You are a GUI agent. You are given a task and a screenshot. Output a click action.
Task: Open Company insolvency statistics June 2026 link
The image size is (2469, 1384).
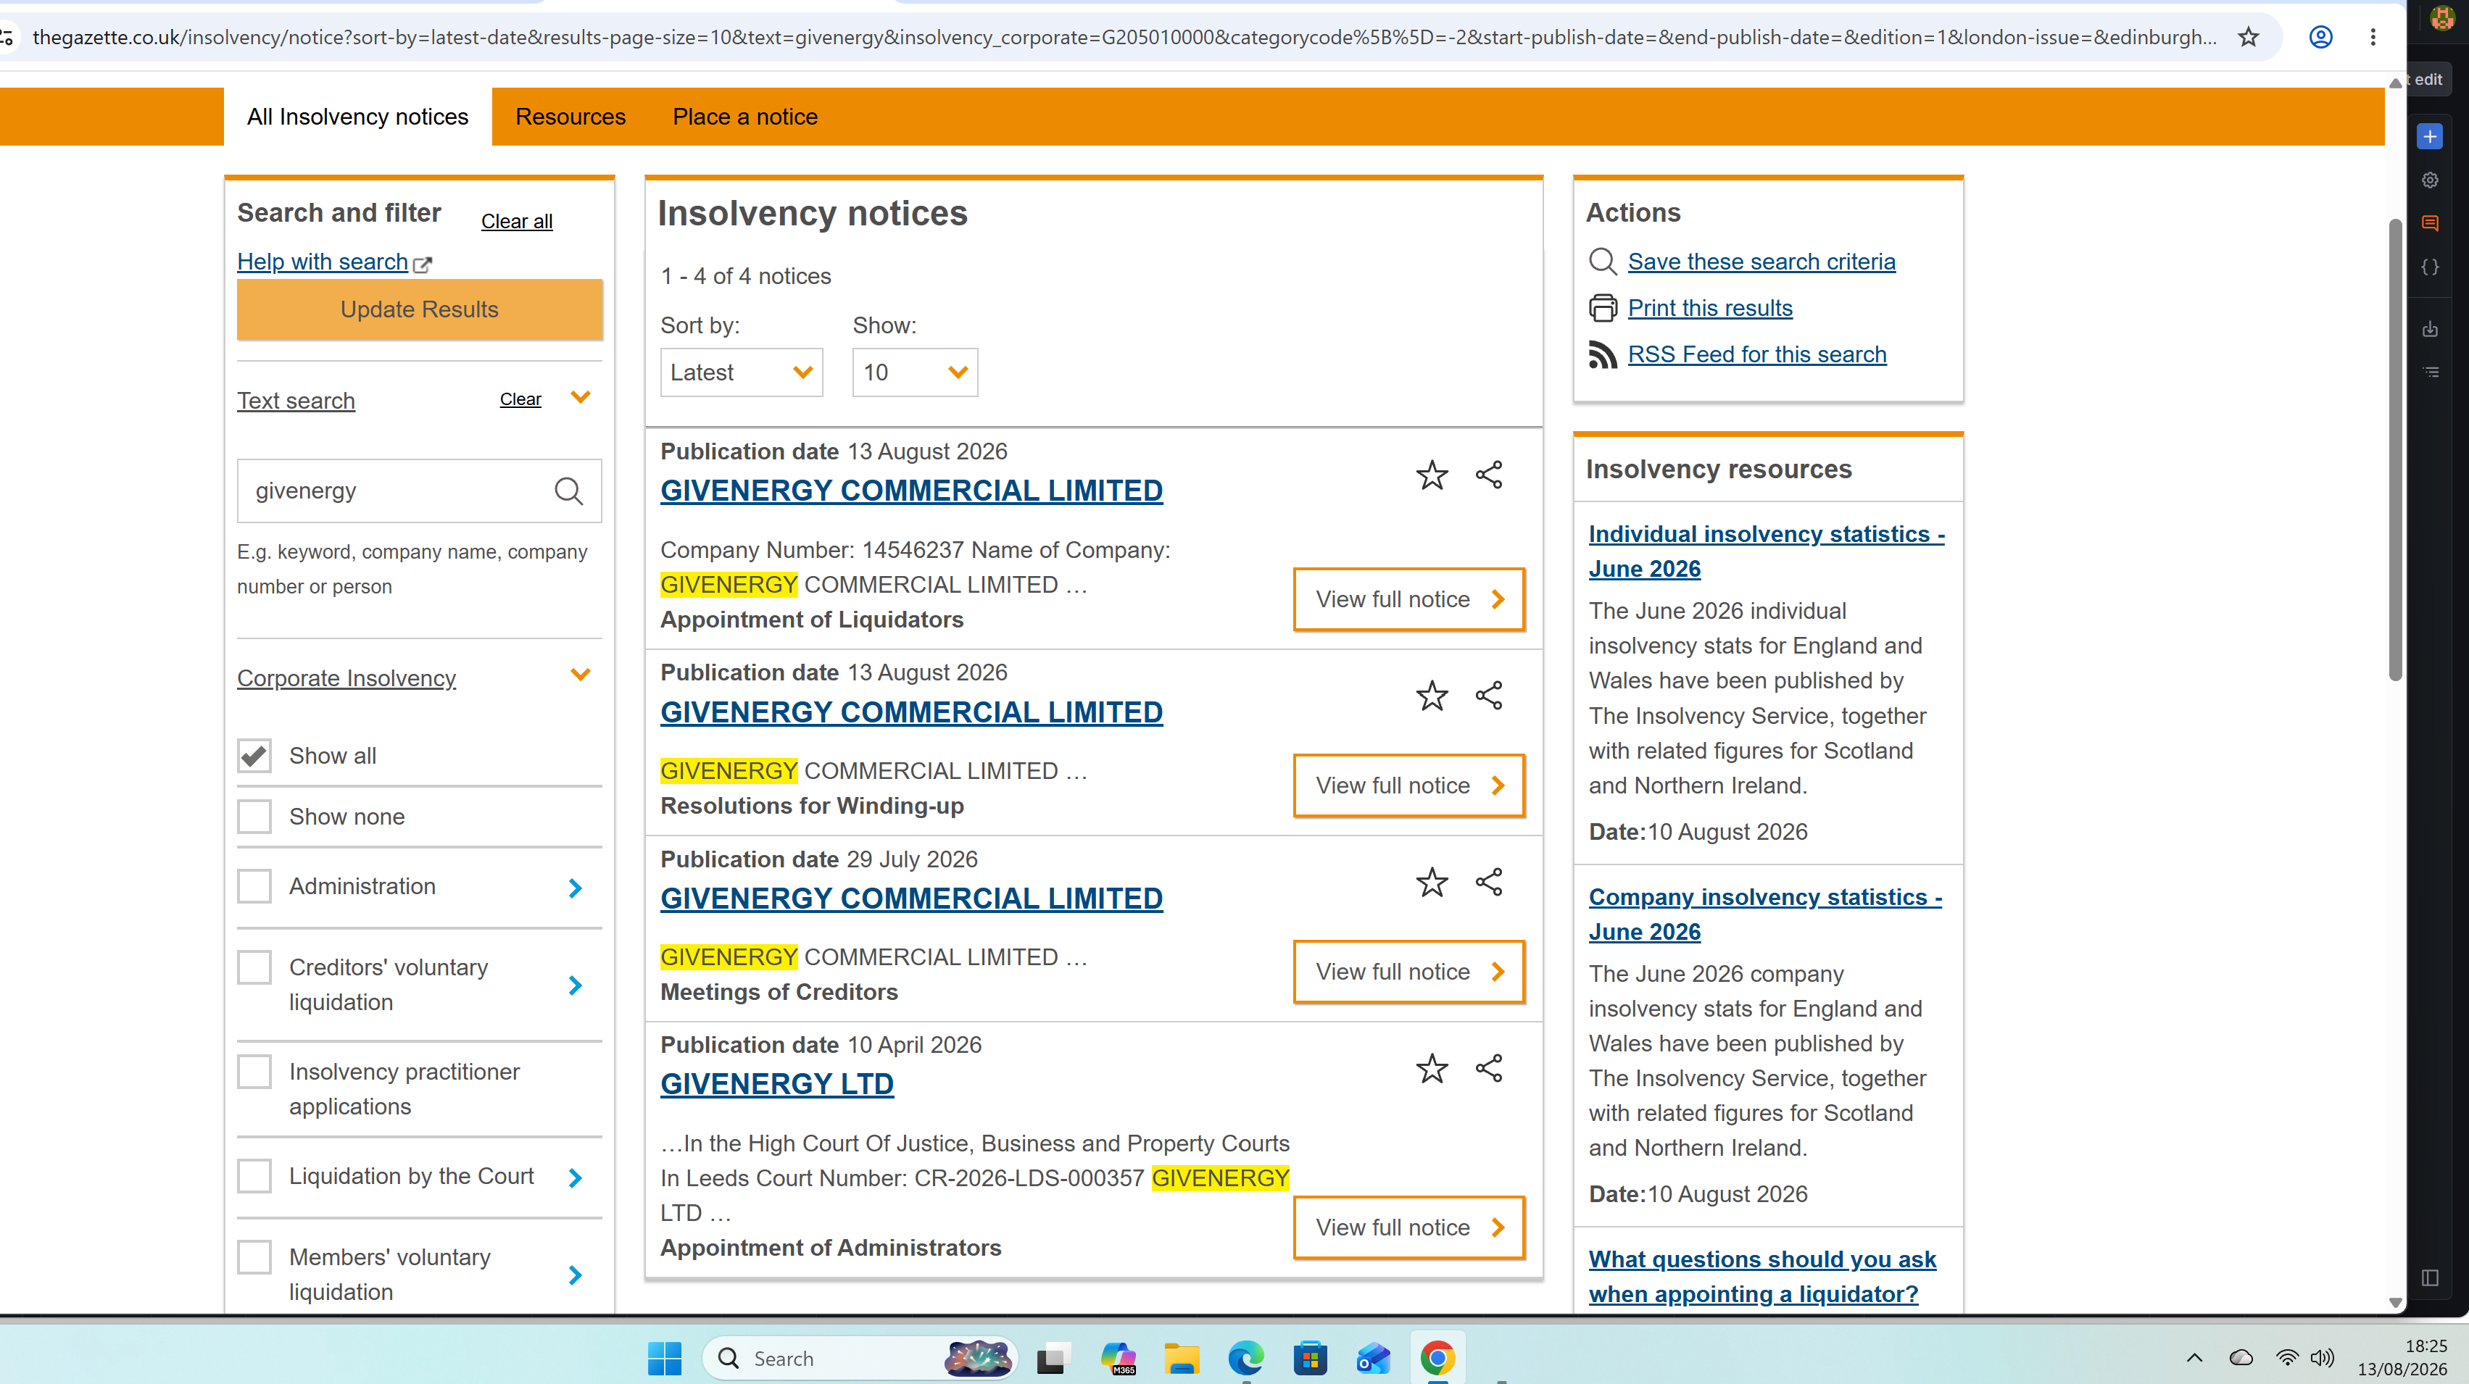coord(1766,914)
